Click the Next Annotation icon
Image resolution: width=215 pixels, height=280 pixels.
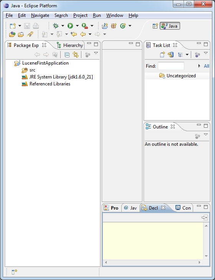tap(45, 34)
